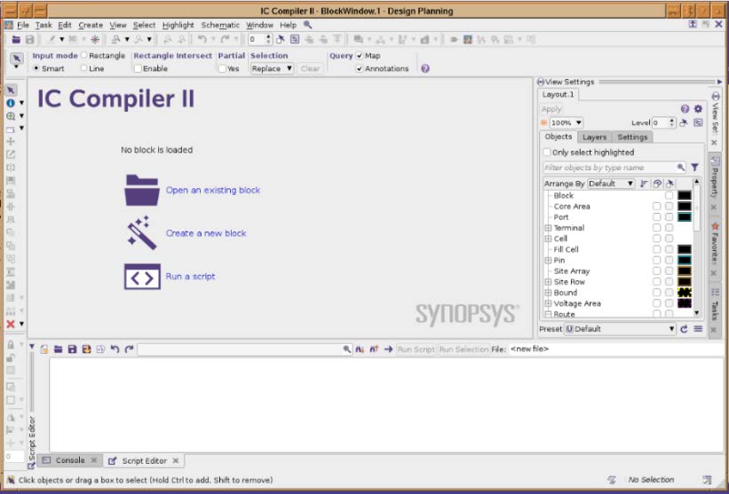Click the large folder icon for opening block
This screenshot has height=494, width=729.
142,190
